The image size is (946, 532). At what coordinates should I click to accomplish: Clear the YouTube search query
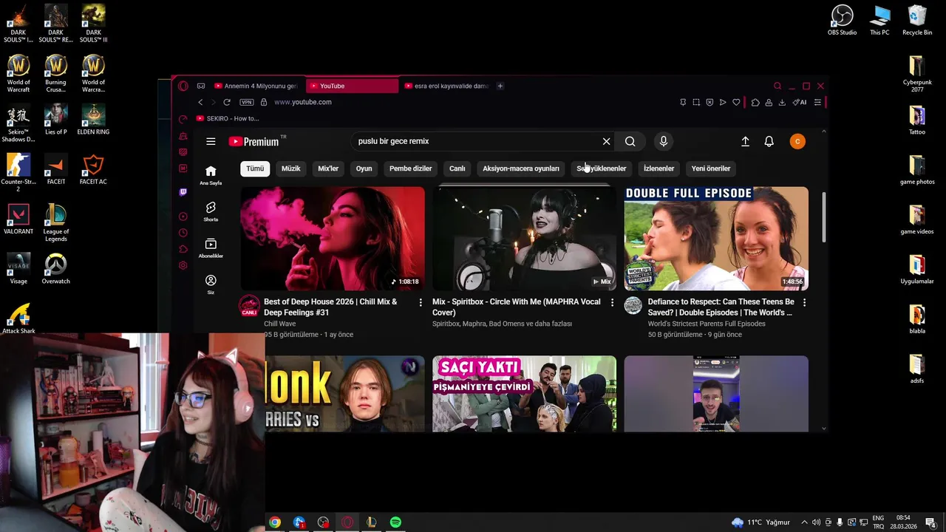[x=606, y=141]
